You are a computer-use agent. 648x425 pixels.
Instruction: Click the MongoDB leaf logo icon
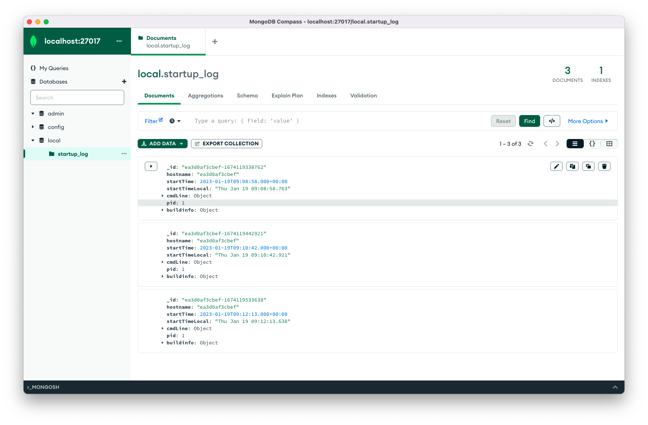(34, 41)
